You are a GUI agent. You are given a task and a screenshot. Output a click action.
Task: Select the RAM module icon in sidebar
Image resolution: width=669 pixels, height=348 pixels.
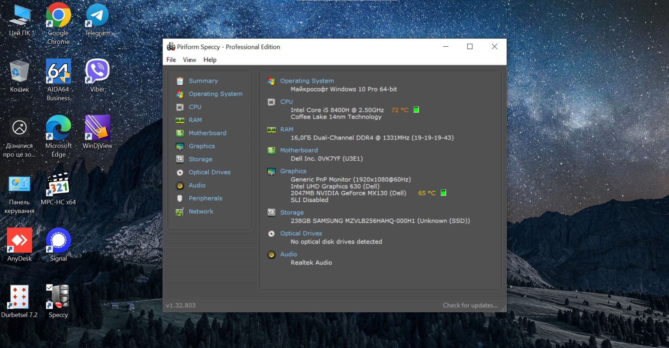coord(180,120)
